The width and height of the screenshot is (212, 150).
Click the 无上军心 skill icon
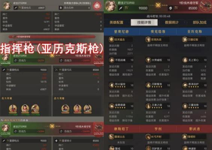pos(185,60)
